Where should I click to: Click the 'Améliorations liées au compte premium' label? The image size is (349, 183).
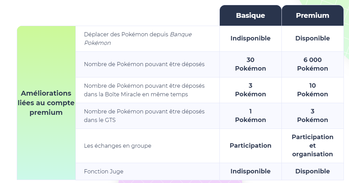pyautogui.click(x=46, y=103)
